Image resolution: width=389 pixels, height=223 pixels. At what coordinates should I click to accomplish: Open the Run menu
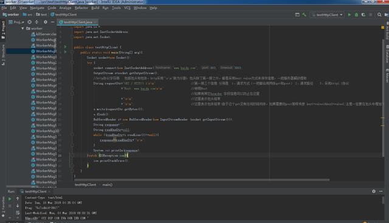[x=105, y=8]
